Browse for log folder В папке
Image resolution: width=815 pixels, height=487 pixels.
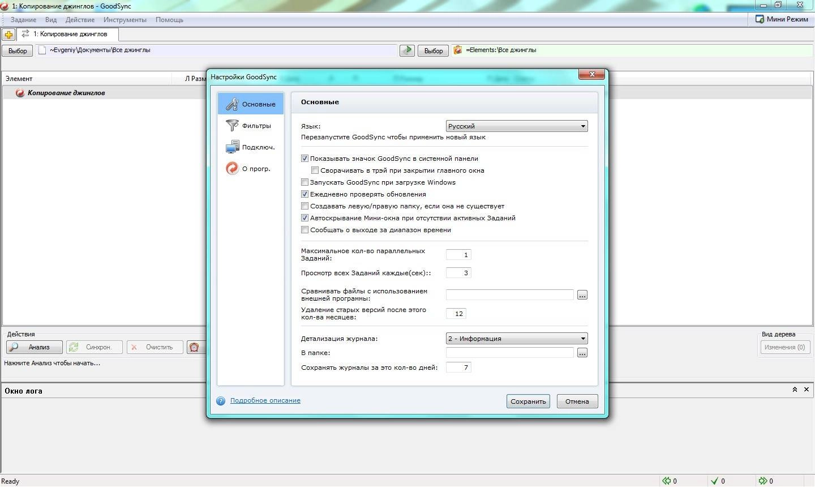tap(582, 353)
